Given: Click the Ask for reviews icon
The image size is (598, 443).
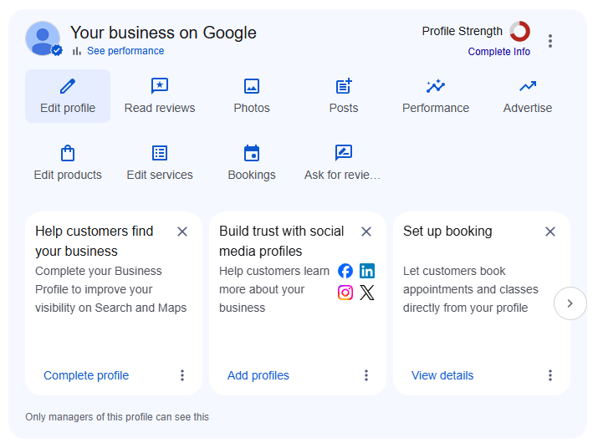Looking at the screenshot, I should 344,153.
